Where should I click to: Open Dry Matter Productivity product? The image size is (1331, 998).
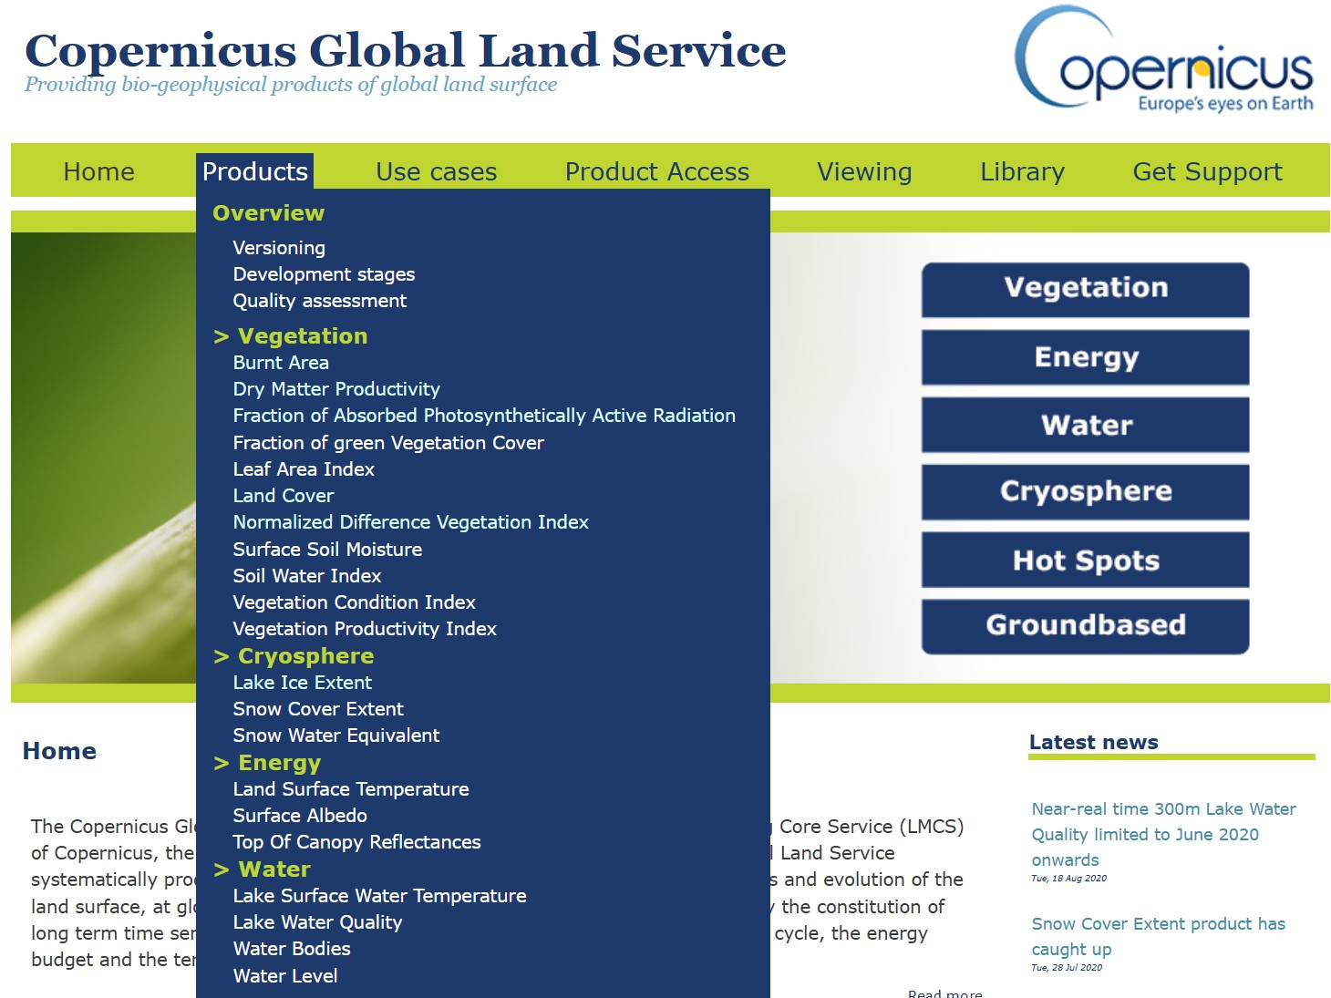[x=336, y=389]
